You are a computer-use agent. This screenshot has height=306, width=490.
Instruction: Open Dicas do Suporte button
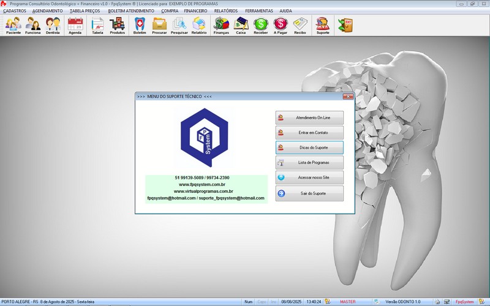point(309,147)
